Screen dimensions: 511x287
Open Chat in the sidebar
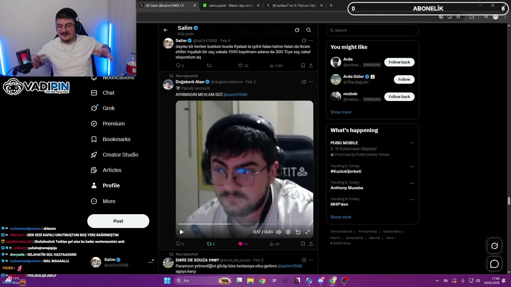(x=103, y=92)
